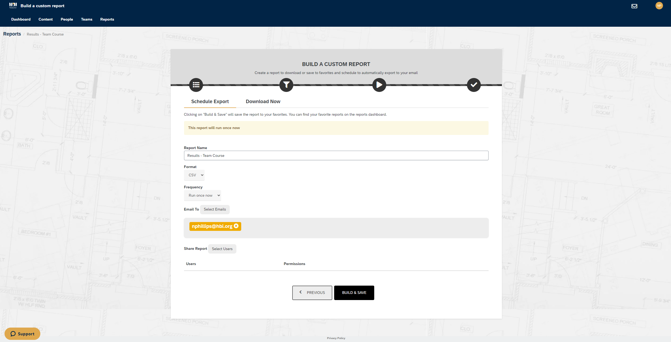
Task: Click the Select Users button
Action: pos(222,249)
